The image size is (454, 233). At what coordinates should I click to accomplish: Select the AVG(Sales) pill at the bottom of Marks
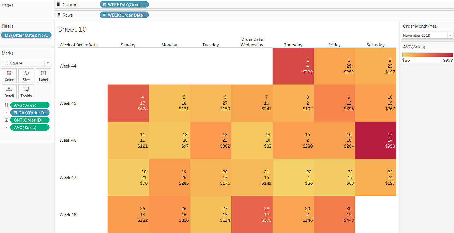click(x=30, y=127)
